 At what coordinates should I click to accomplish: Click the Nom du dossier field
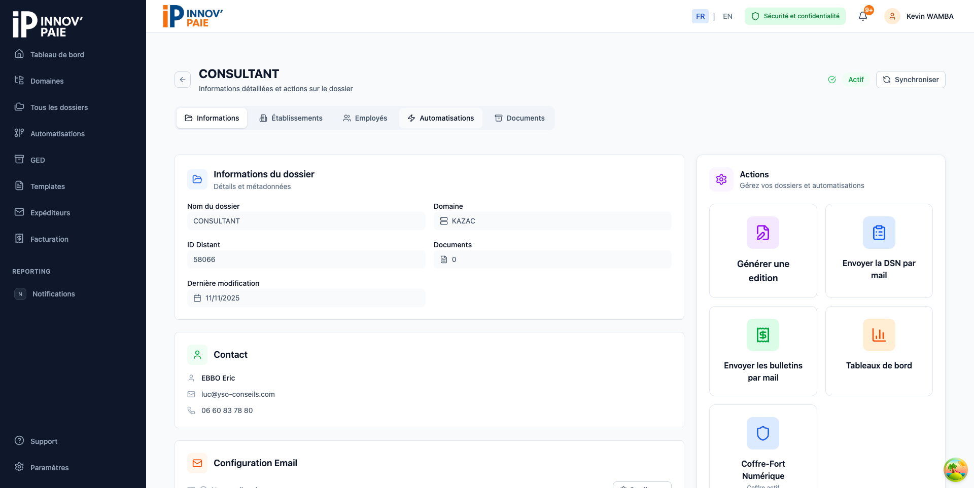(x=306, y=221)
